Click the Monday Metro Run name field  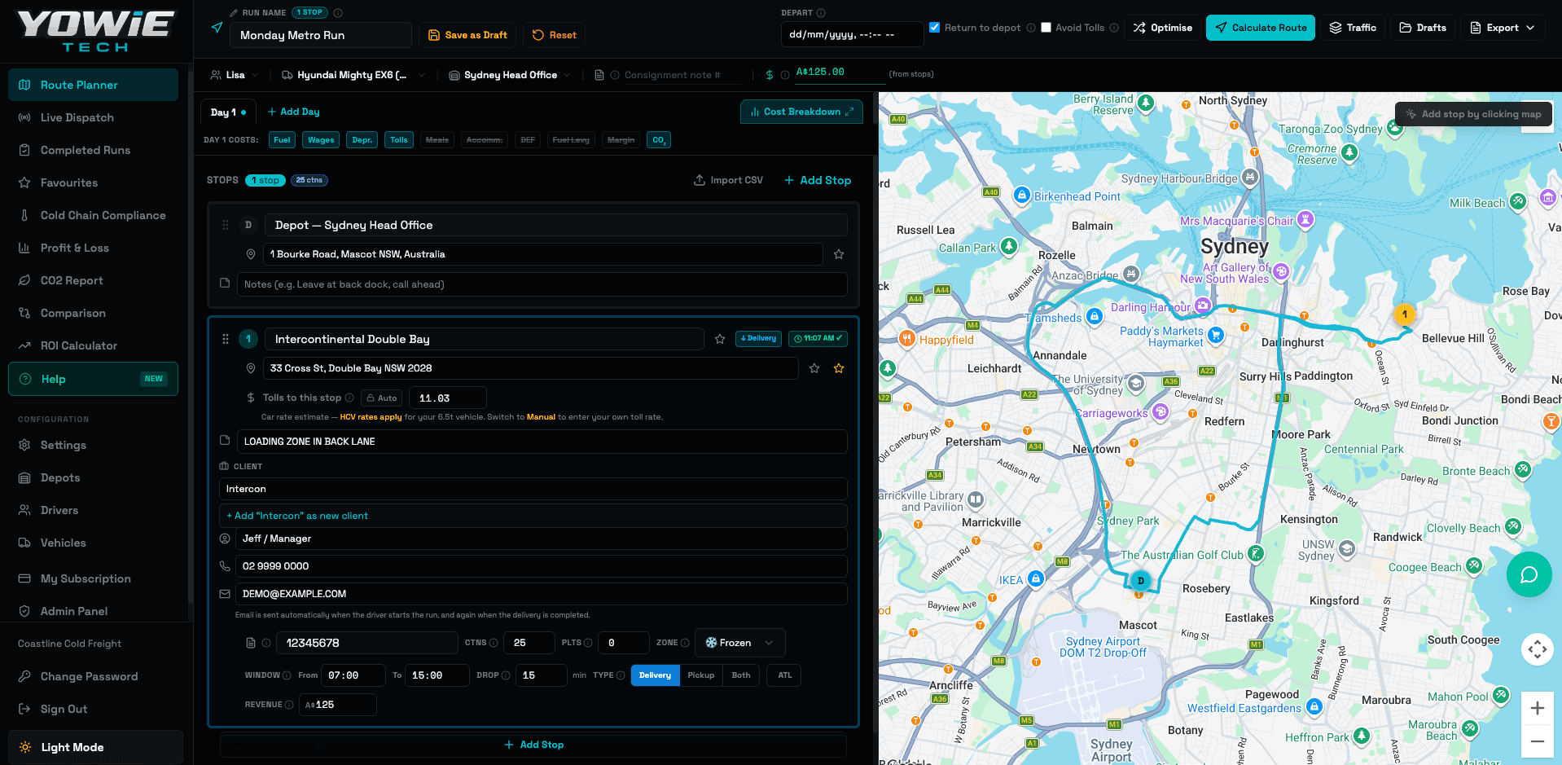[322, 35]
